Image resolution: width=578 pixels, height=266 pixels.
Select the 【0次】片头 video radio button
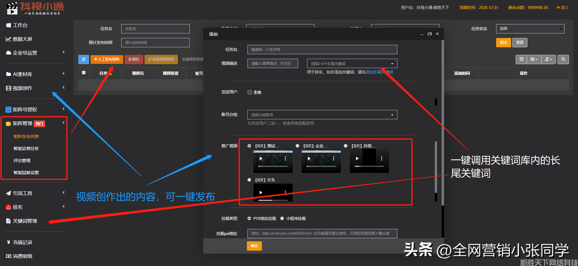point(249,180)
